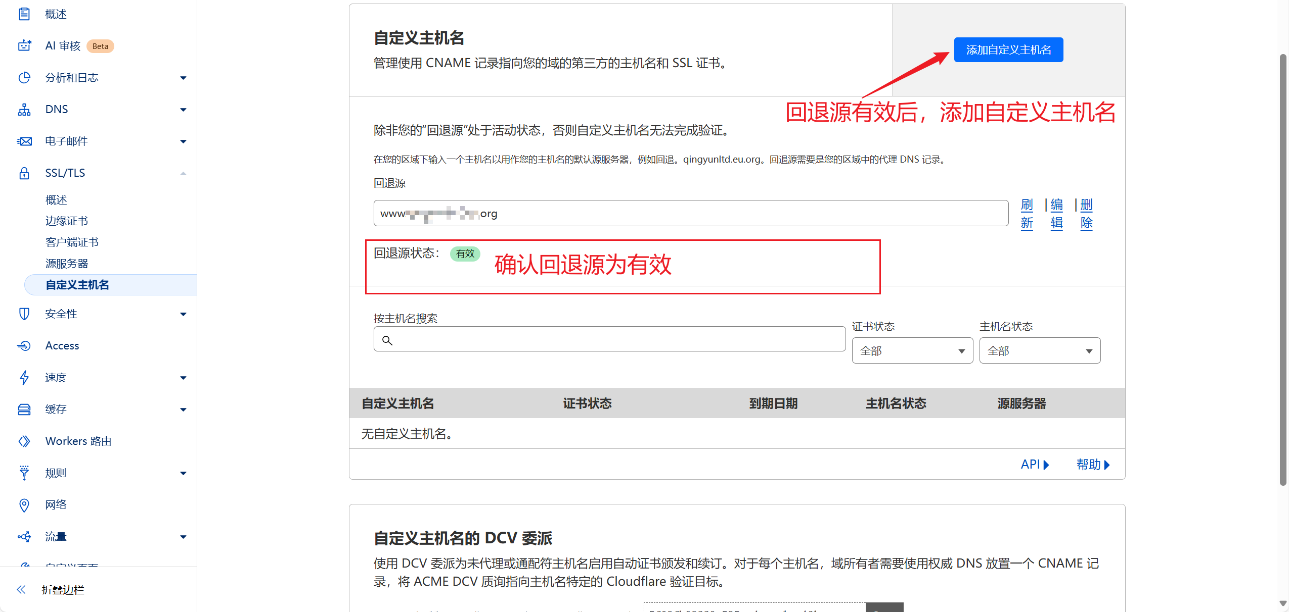Open 客户端证书 submenu item
Viewport: 1289px width, 612px height.
coord(72,242)
